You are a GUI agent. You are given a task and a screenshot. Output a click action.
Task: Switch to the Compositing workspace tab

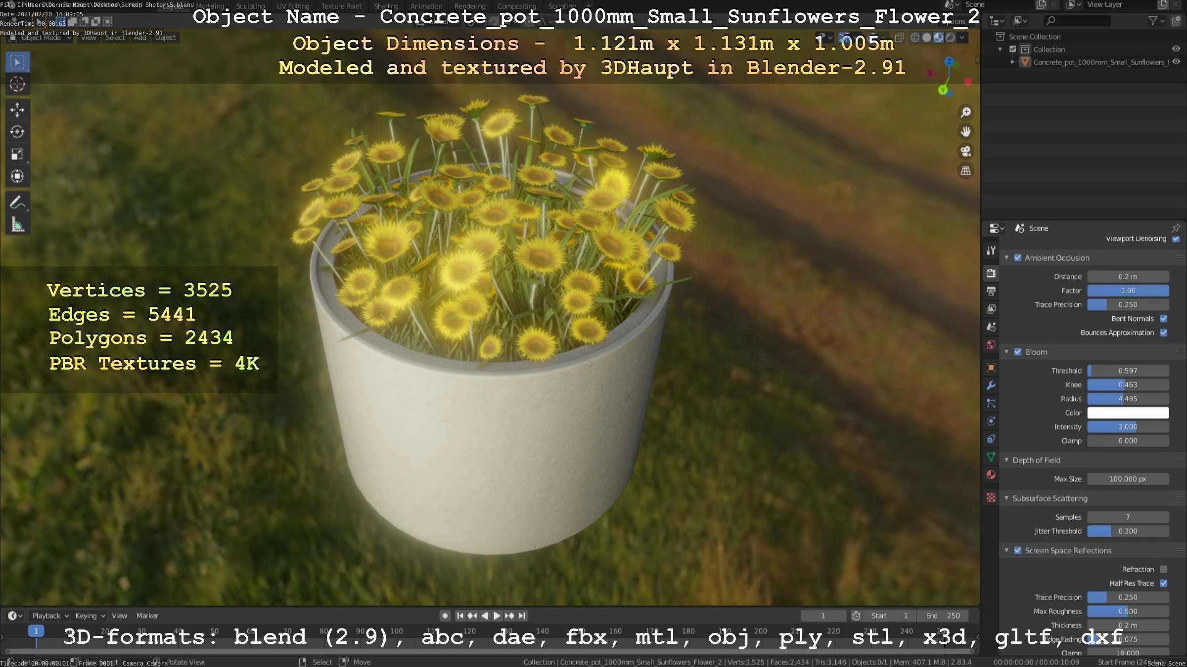point(516,6)
